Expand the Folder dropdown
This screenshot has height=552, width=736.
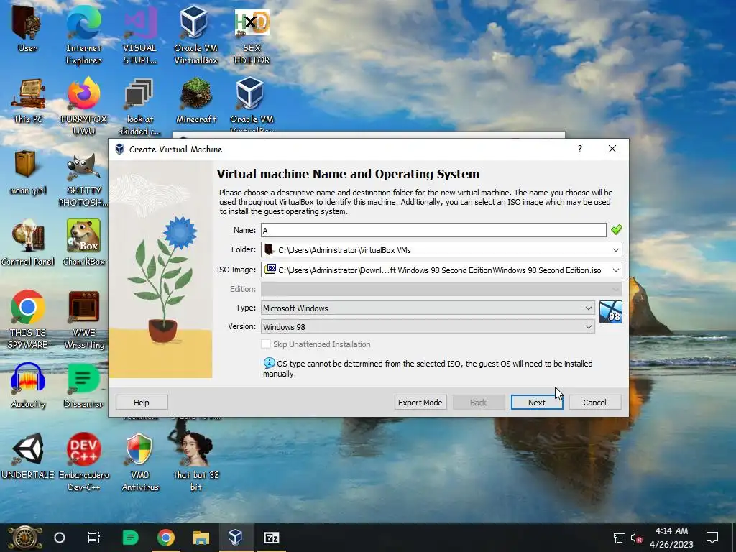615,249
